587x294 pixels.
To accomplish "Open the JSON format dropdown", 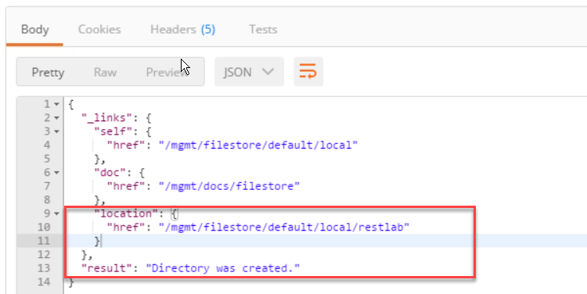I will 249,72.
